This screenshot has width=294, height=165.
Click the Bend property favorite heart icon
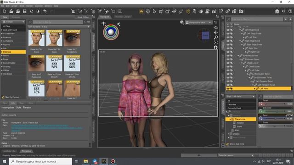[289, 115]
